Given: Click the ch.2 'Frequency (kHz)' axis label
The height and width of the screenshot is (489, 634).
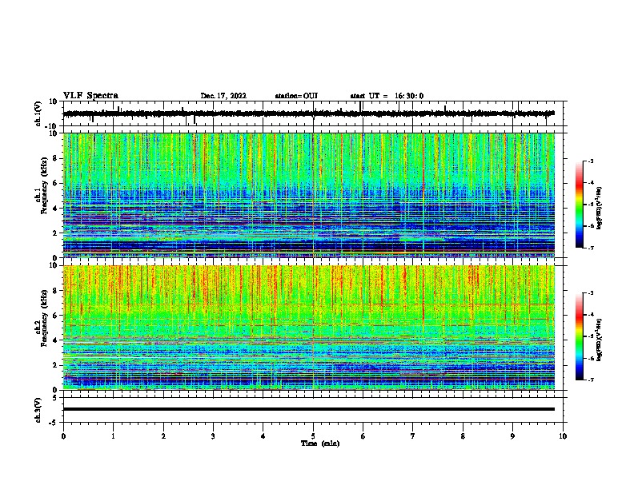Looking at the screenshot, I should click(43, 318).
